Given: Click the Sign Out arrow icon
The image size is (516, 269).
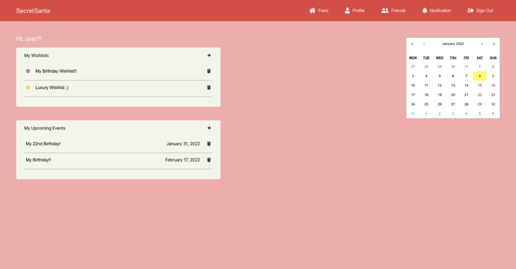Looking at the screenshot, I should (471, 10).
